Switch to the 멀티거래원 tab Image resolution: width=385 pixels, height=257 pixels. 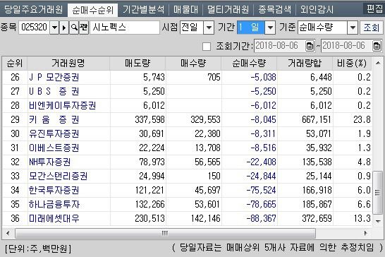228,10
